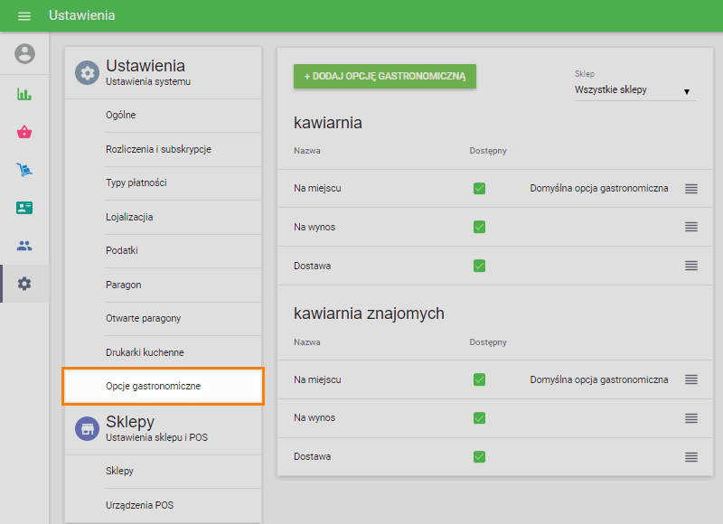Click Dodaj opcję gastronomiczną button
Image resolution: width=723 pixels, height=524 pixels.
[384, 77]
